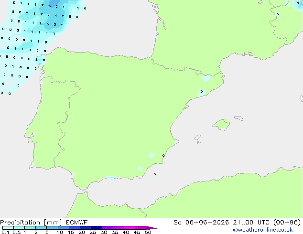Click the "35" legend scale label

(115, 232)
